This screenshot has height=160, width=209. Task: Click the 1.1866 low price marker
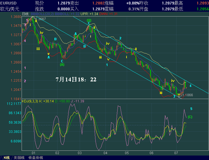188,95
